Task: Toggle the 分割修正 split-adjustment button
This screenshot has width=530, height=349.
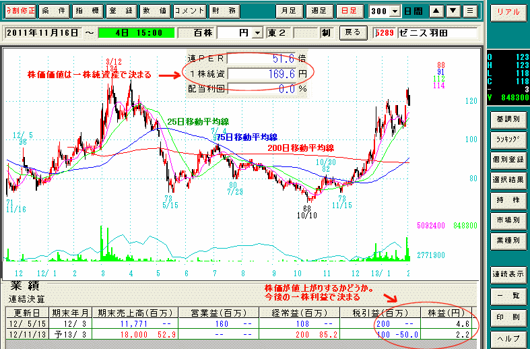Action: click(x=20, y=11)
